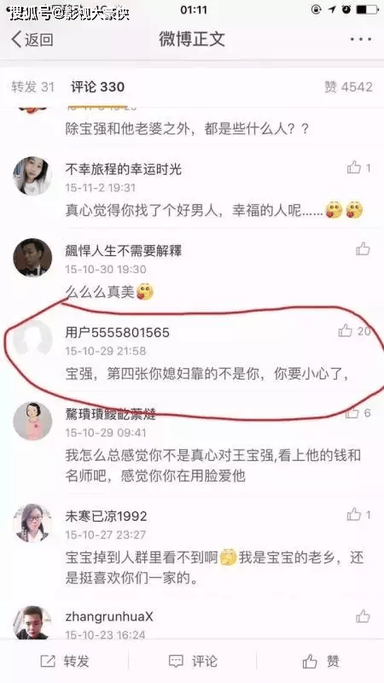Open avatar of 飆悍人生不需要解釋
The width and height of the screenshot is (384, 683).
tap(32, 258)
